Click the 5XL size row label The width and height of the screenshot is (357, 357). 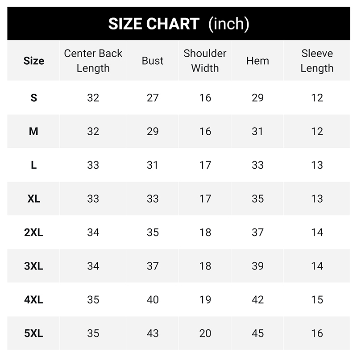pyautogui.click(x=34, y=333)
